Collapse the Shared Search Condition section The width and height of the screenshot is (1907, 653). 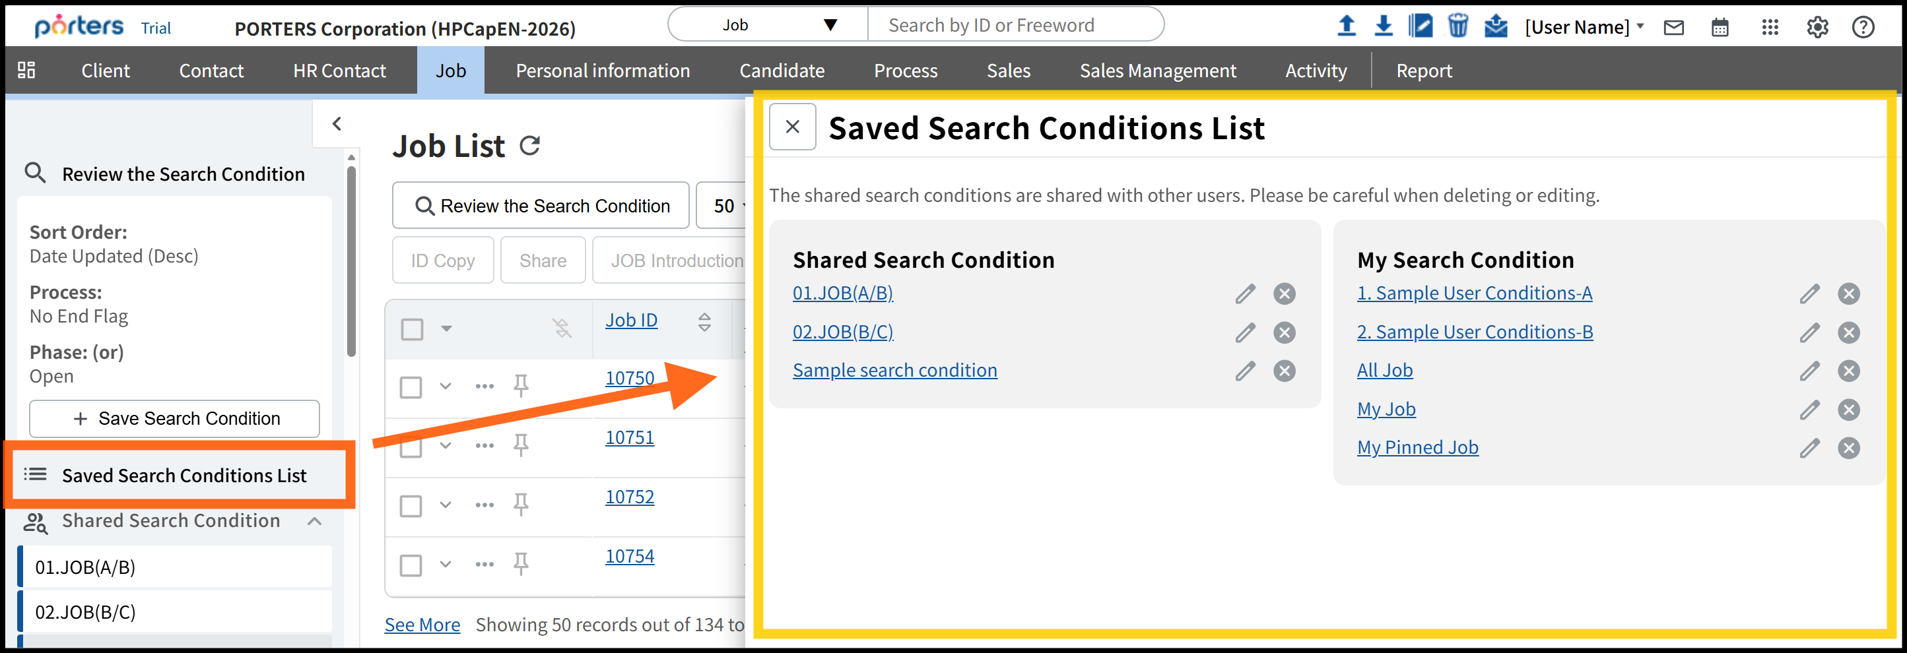pos(315,520)
